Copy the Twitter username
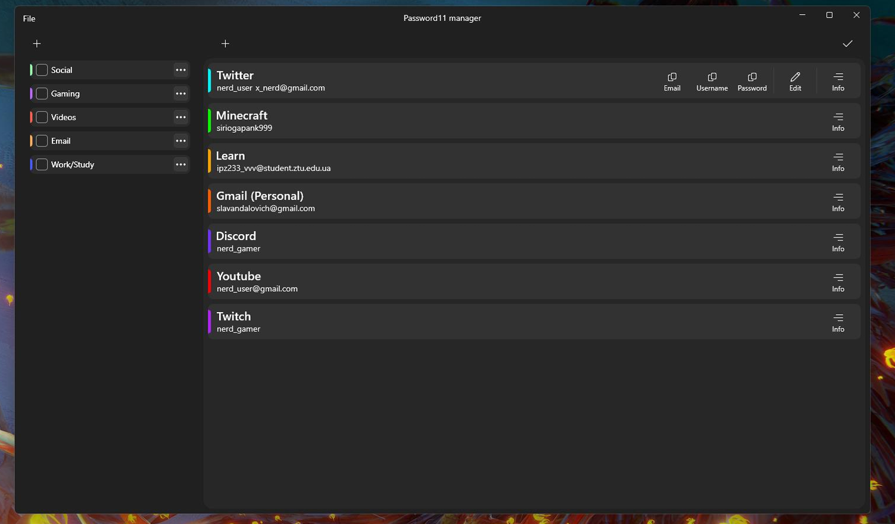The image size is (895, 524). coord(712,82)
